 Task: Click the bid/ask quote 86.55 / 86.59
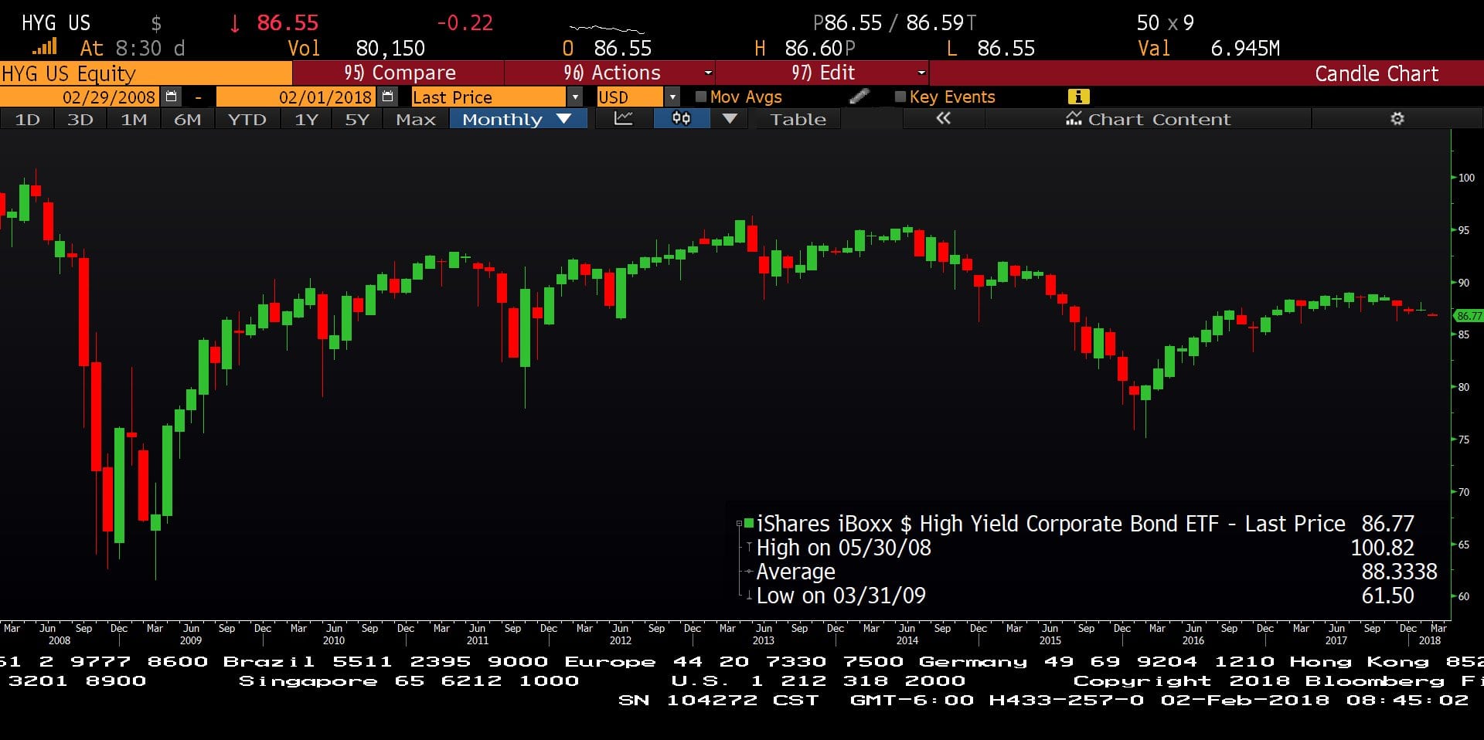coord(894,23)
